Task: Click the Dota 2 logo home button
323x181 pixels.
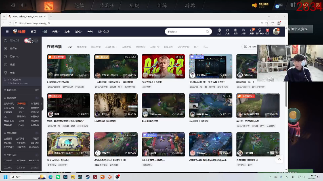Action: (49, 6)
